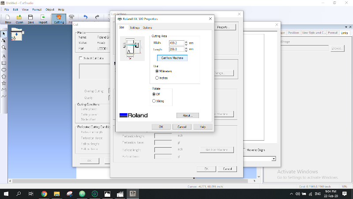Open the Format menu
The width and height of the screenshot is (353, 199).
[x=37, y=10]
